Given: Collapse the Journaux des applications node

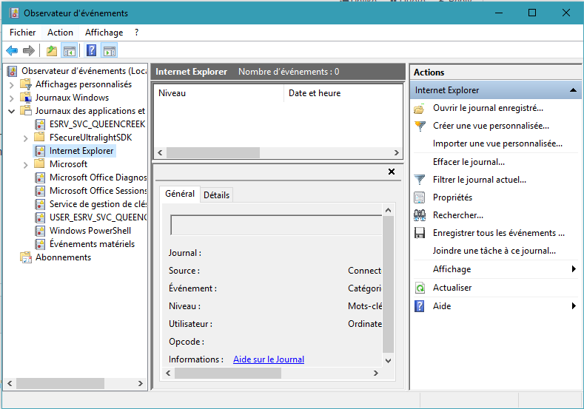Looking at the screenshot, I should click(12, 111).
